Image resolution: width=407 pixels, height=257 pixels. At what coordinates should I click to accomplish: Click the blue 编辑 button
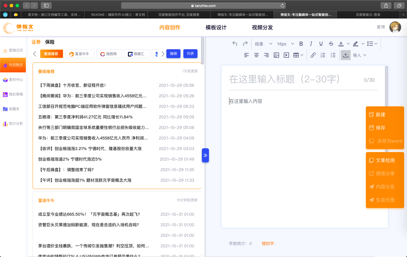point(173,54)
